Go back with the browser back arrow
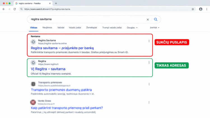Screen dimensions: 210x118 coord(4,9)
